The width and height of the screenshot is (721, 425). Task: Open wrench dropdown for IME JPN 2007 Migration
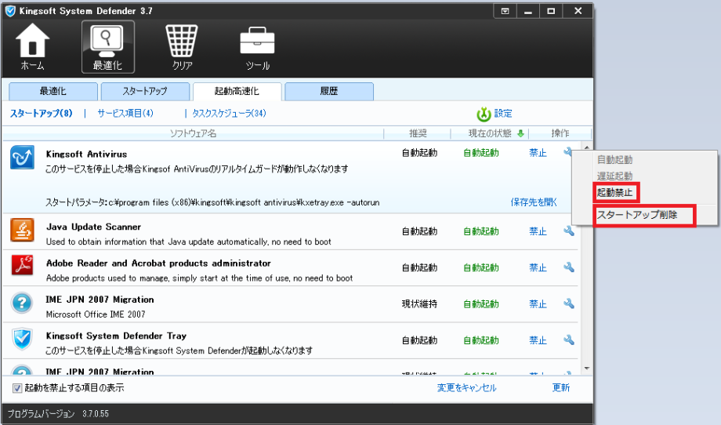569,303
